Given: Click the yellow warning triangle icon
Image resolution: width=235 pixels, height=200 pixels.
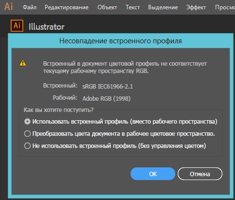Looking at the screenshot, I should point(23,63).
